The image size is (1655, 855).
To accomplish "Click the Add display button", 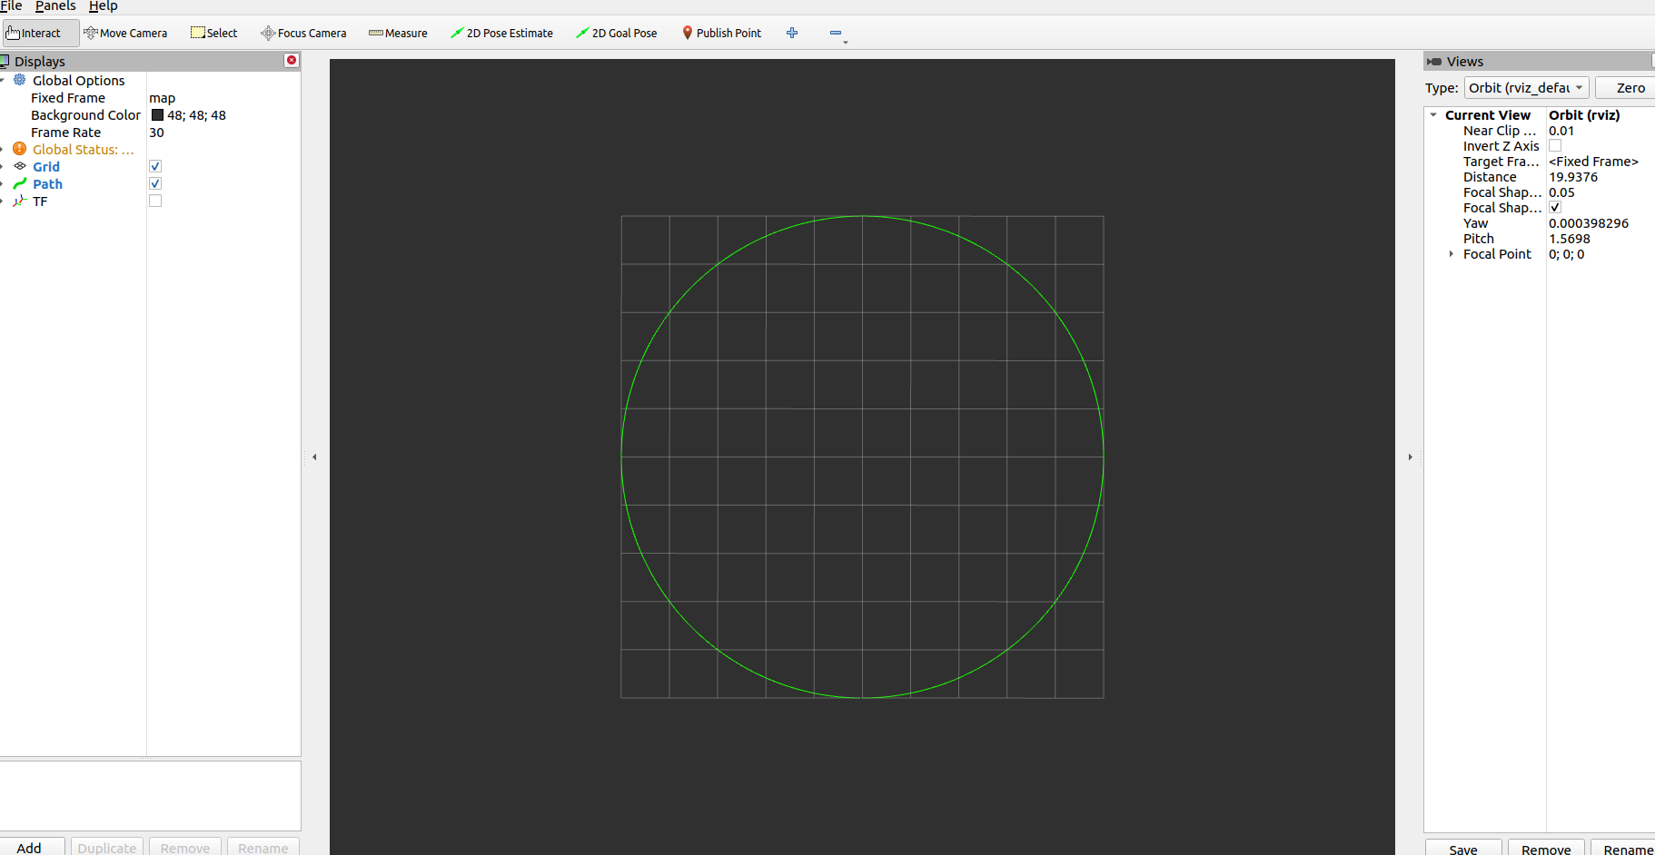I will pos(29,847).
